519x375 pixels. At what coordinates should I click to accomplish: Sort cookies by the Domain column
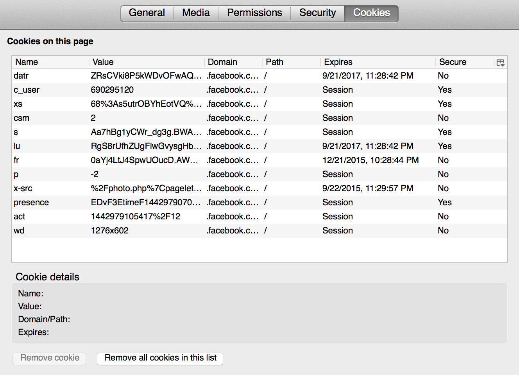point(222,62)
